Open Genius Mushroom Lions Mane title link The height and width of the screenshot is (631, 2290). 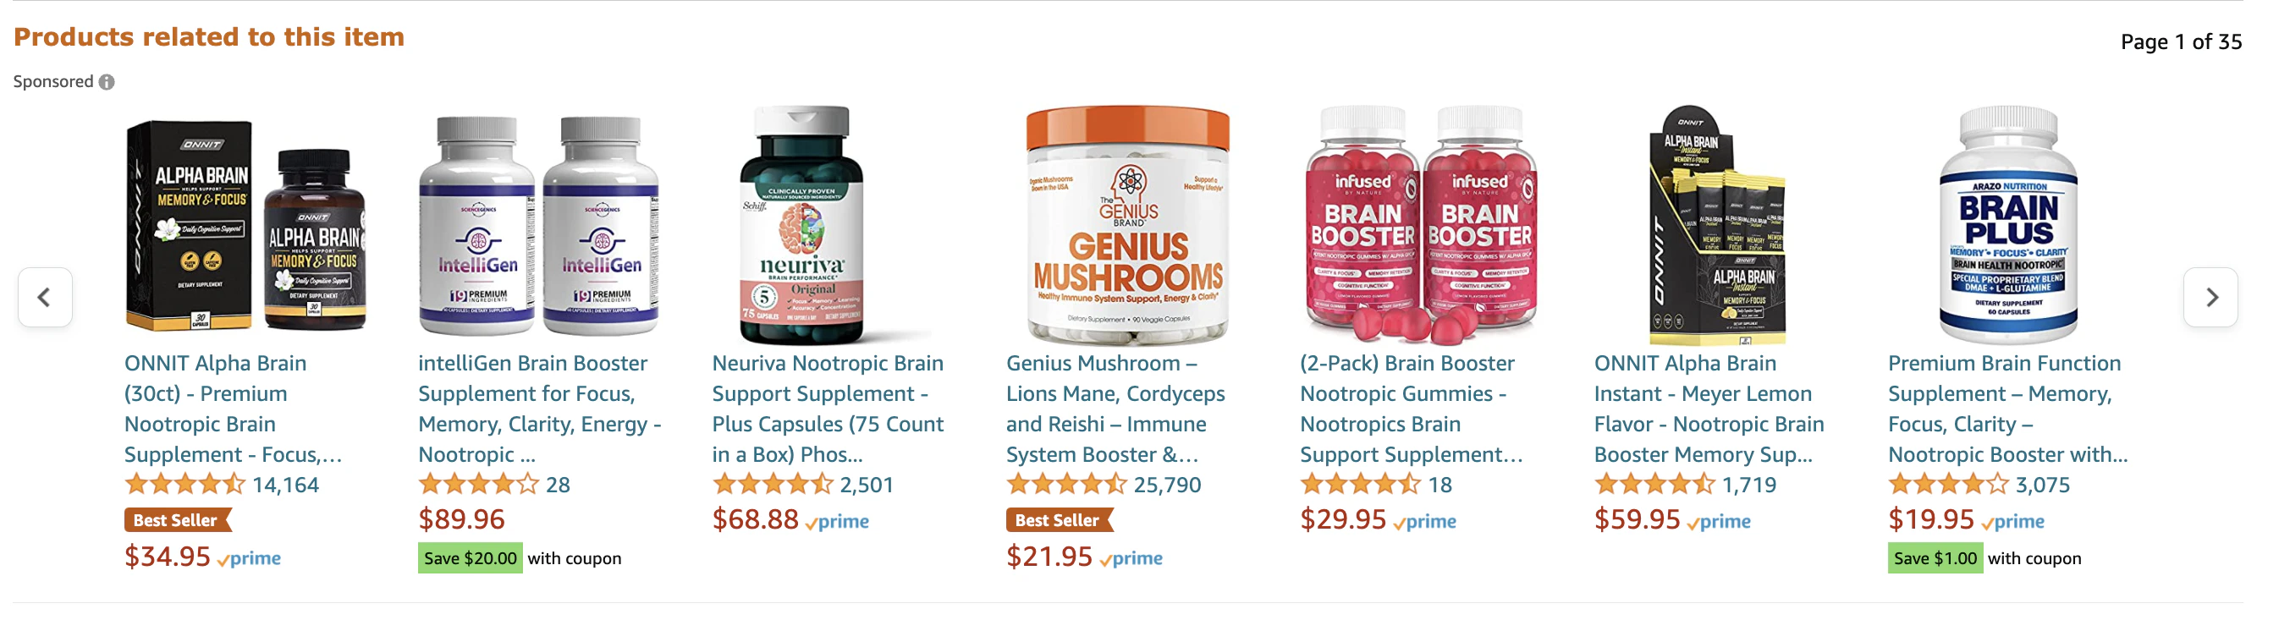click(x=1115, y=409)
